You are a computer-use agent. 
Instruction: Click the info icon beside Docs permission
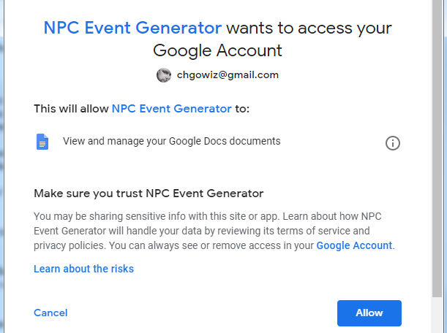(393, 143)
